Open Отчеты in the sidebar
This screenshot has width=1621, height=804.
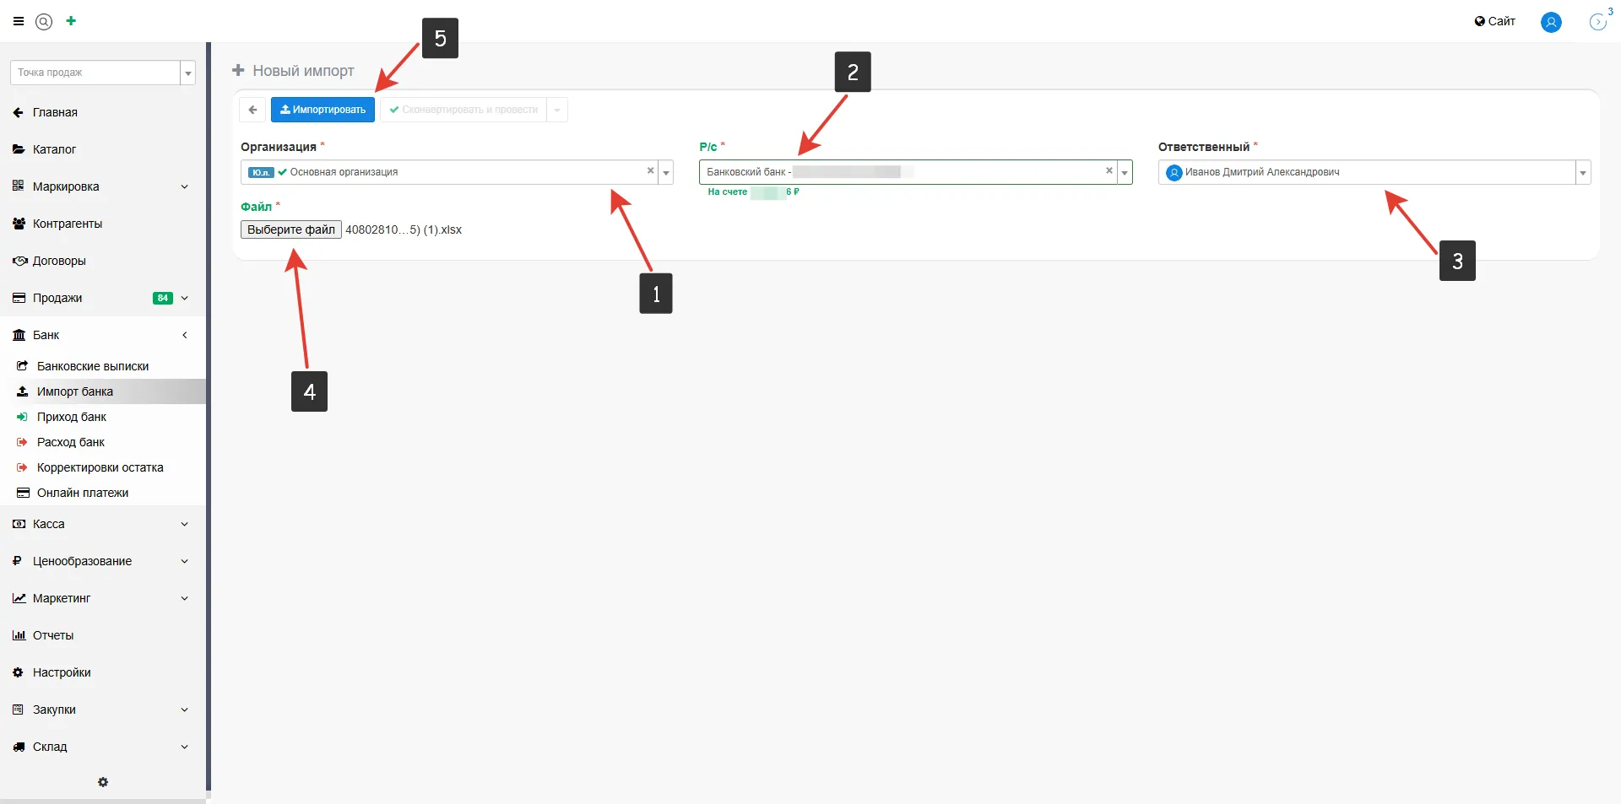pos(53,635)
